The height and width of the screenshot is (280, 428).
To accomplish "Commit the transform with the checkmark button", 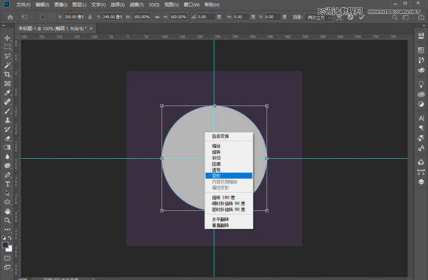I will 362,17.
